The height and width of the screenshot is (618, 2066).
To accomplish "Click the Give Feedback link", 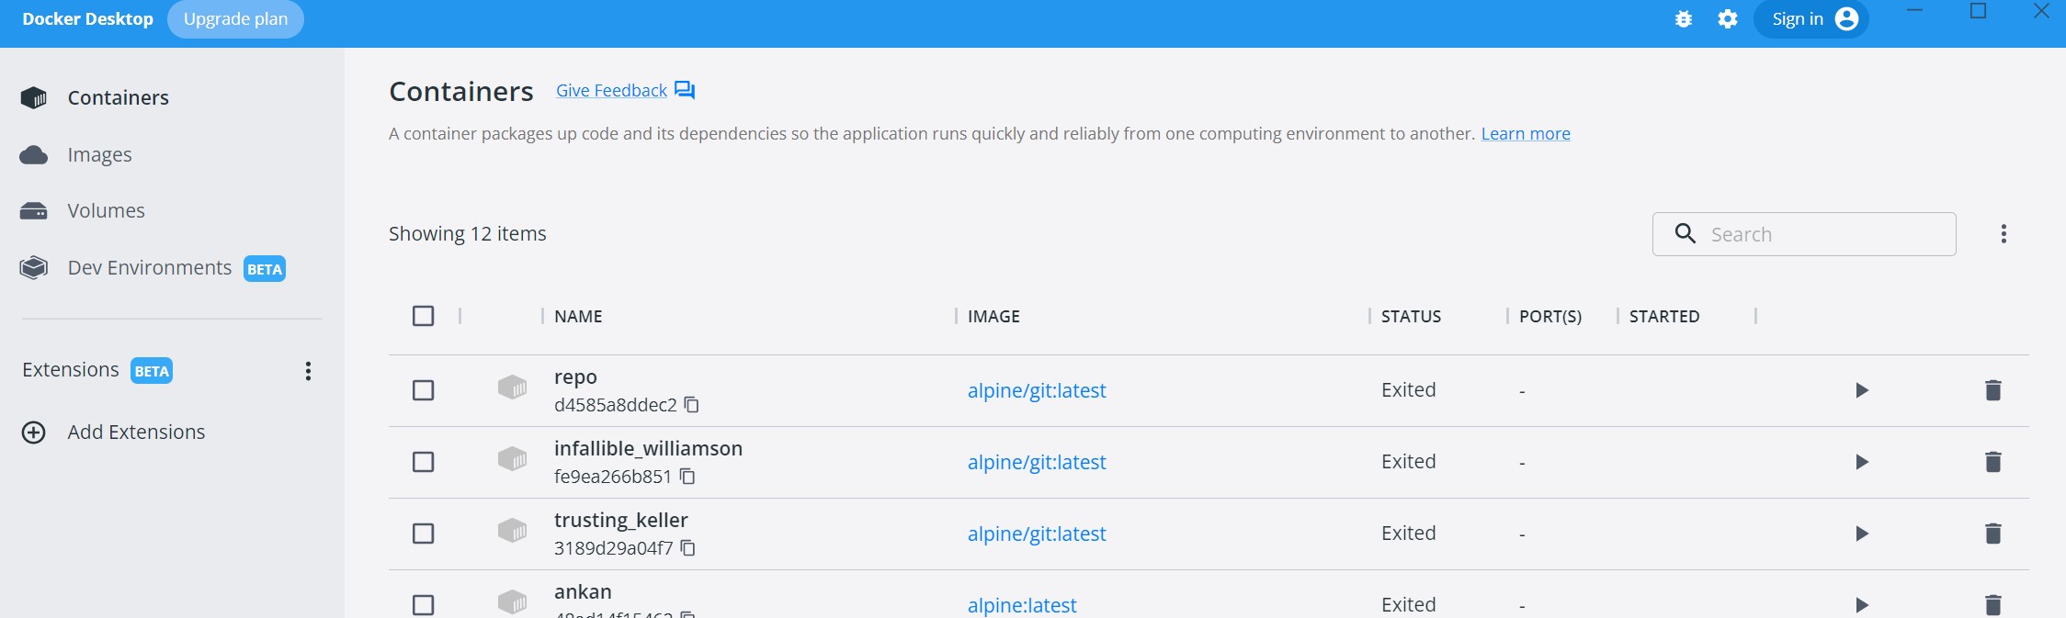I will [611, 90].
